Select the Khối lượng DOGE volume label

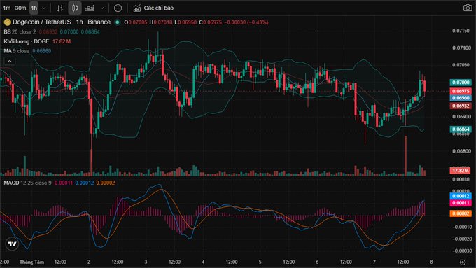pos(27,41)
